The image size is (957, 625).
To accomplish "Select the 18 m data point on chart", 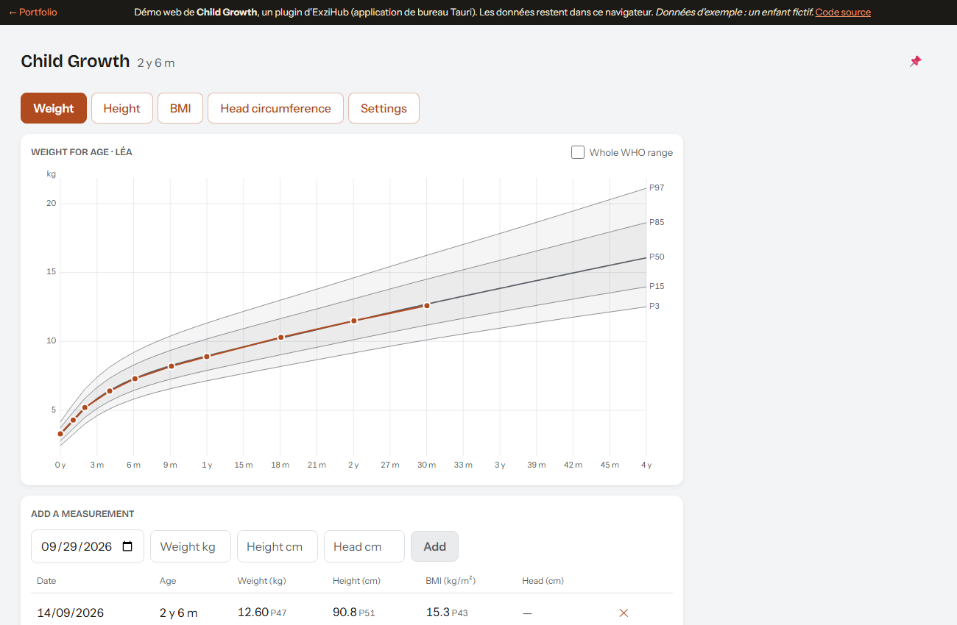I will coord(280,337).
